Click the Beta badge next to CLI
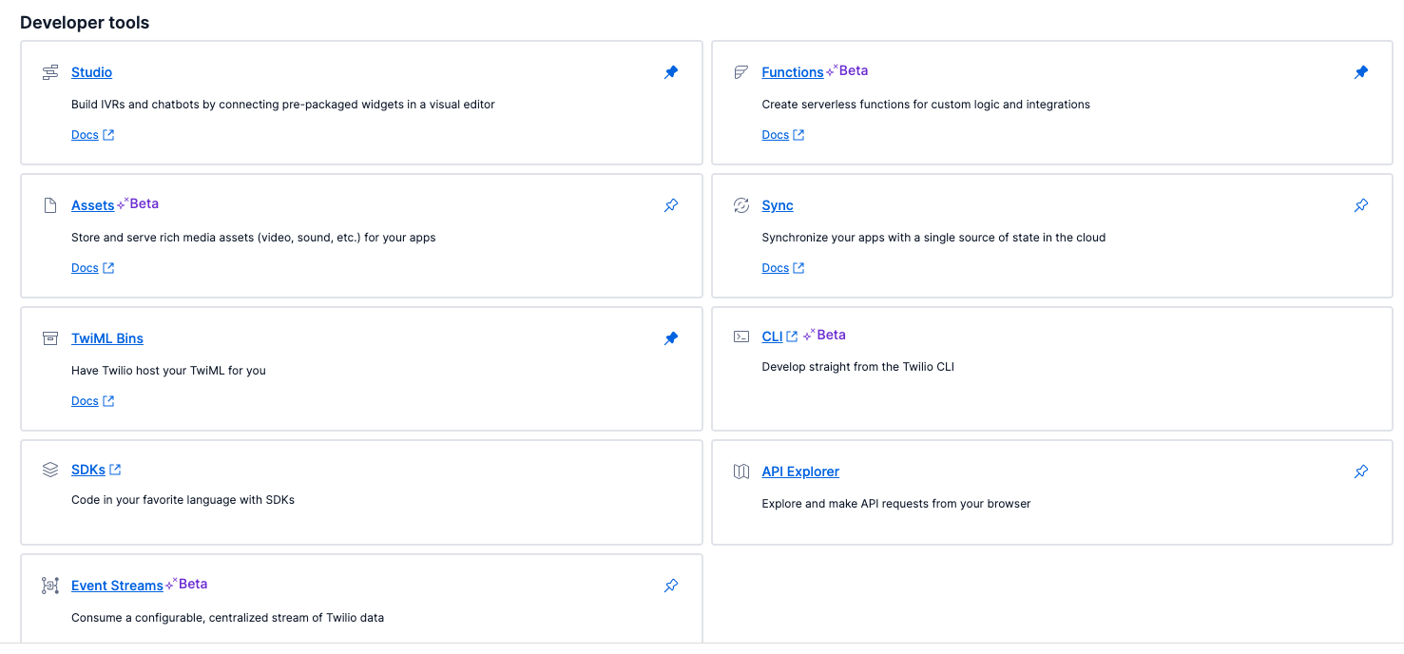The width and height of the screenshot is (1404, 654). [824, 335]
